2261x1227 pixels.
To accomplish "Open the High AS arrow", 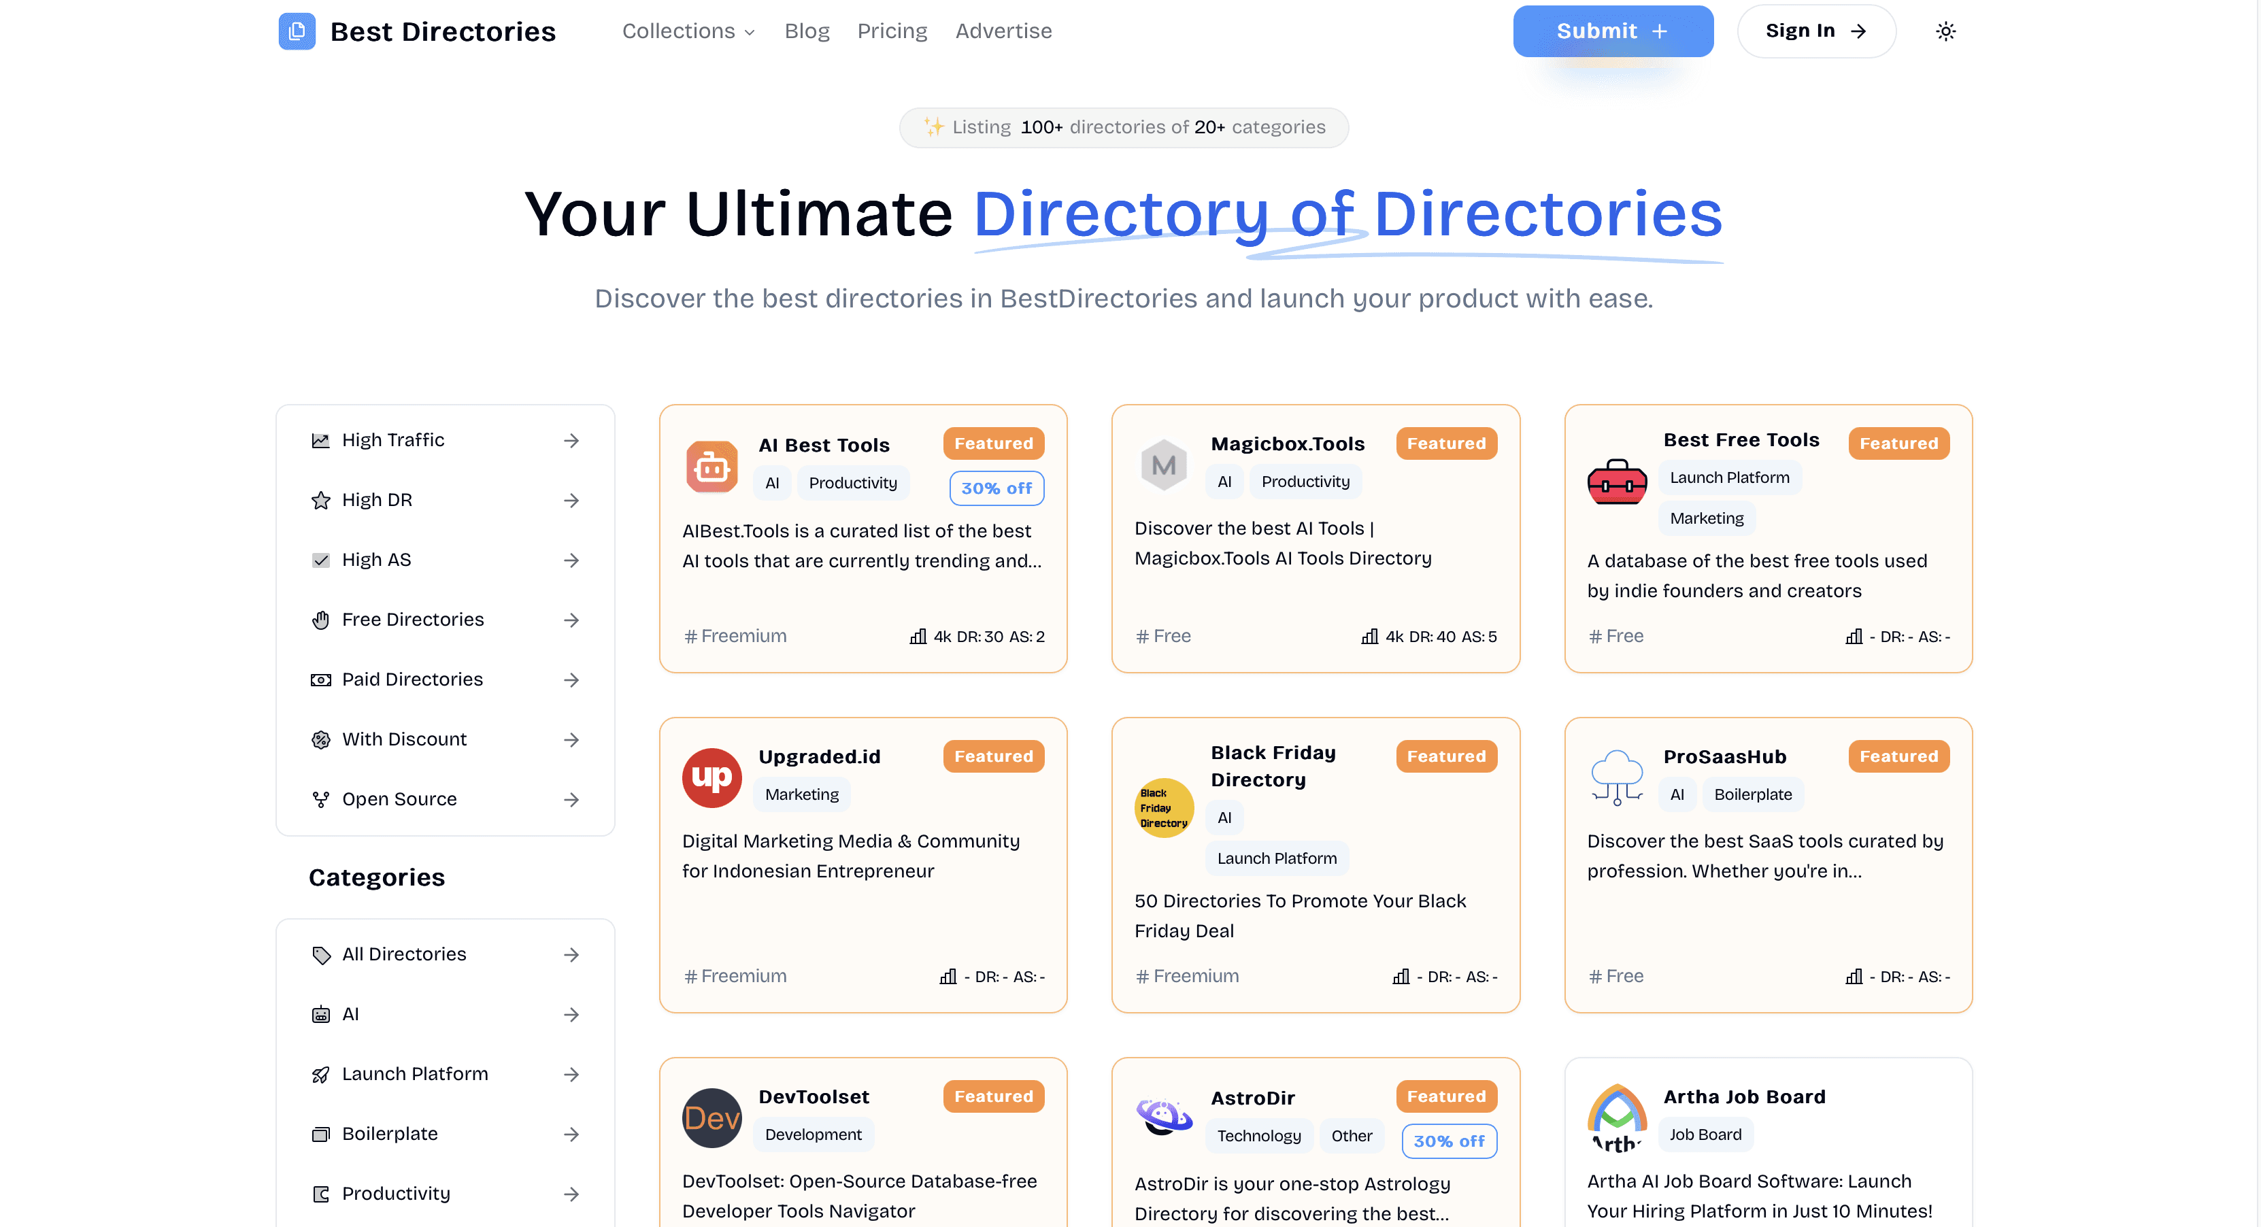I will point(571,560).
